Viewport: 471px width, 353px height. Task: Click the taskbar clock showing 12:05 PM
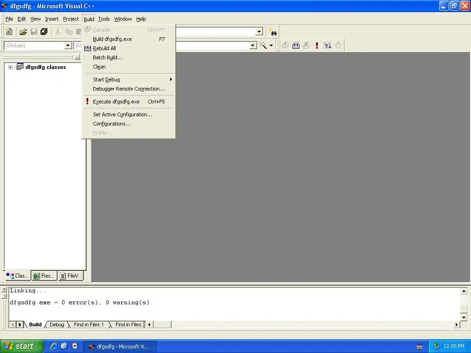tap(454, 346)
